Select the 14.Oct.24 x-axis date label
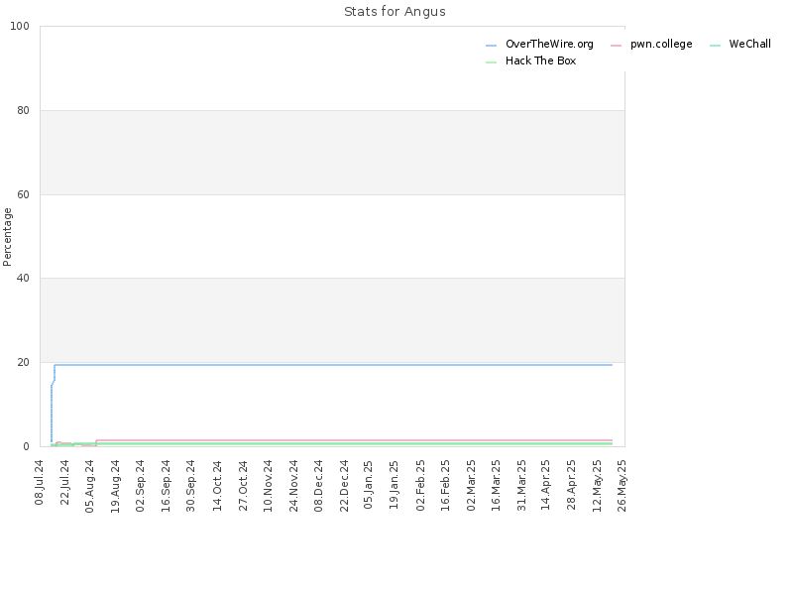Screen dimensions: 793x595 point(217,486)
